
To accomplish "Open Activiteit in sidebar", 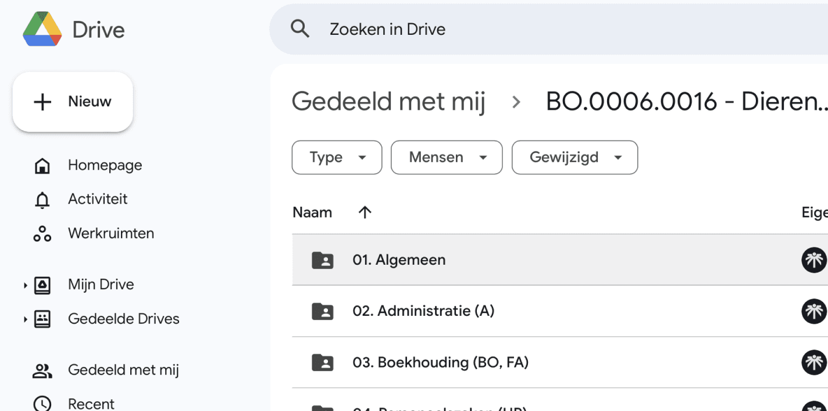I will (98, 199).
